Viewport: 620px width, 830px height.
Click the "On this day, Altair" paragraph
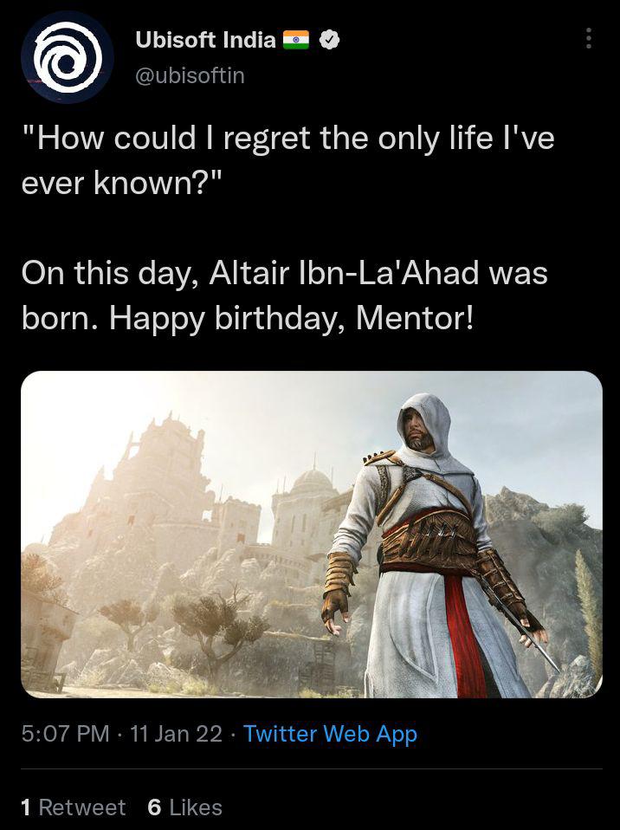[285, 295]
